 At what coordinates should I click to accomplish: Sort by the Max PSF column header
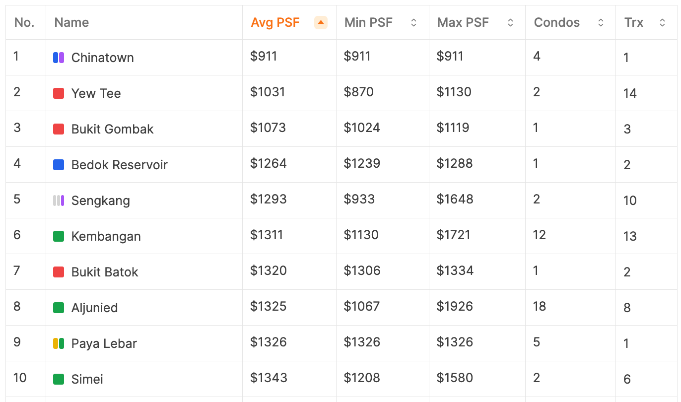click(463, 22)
